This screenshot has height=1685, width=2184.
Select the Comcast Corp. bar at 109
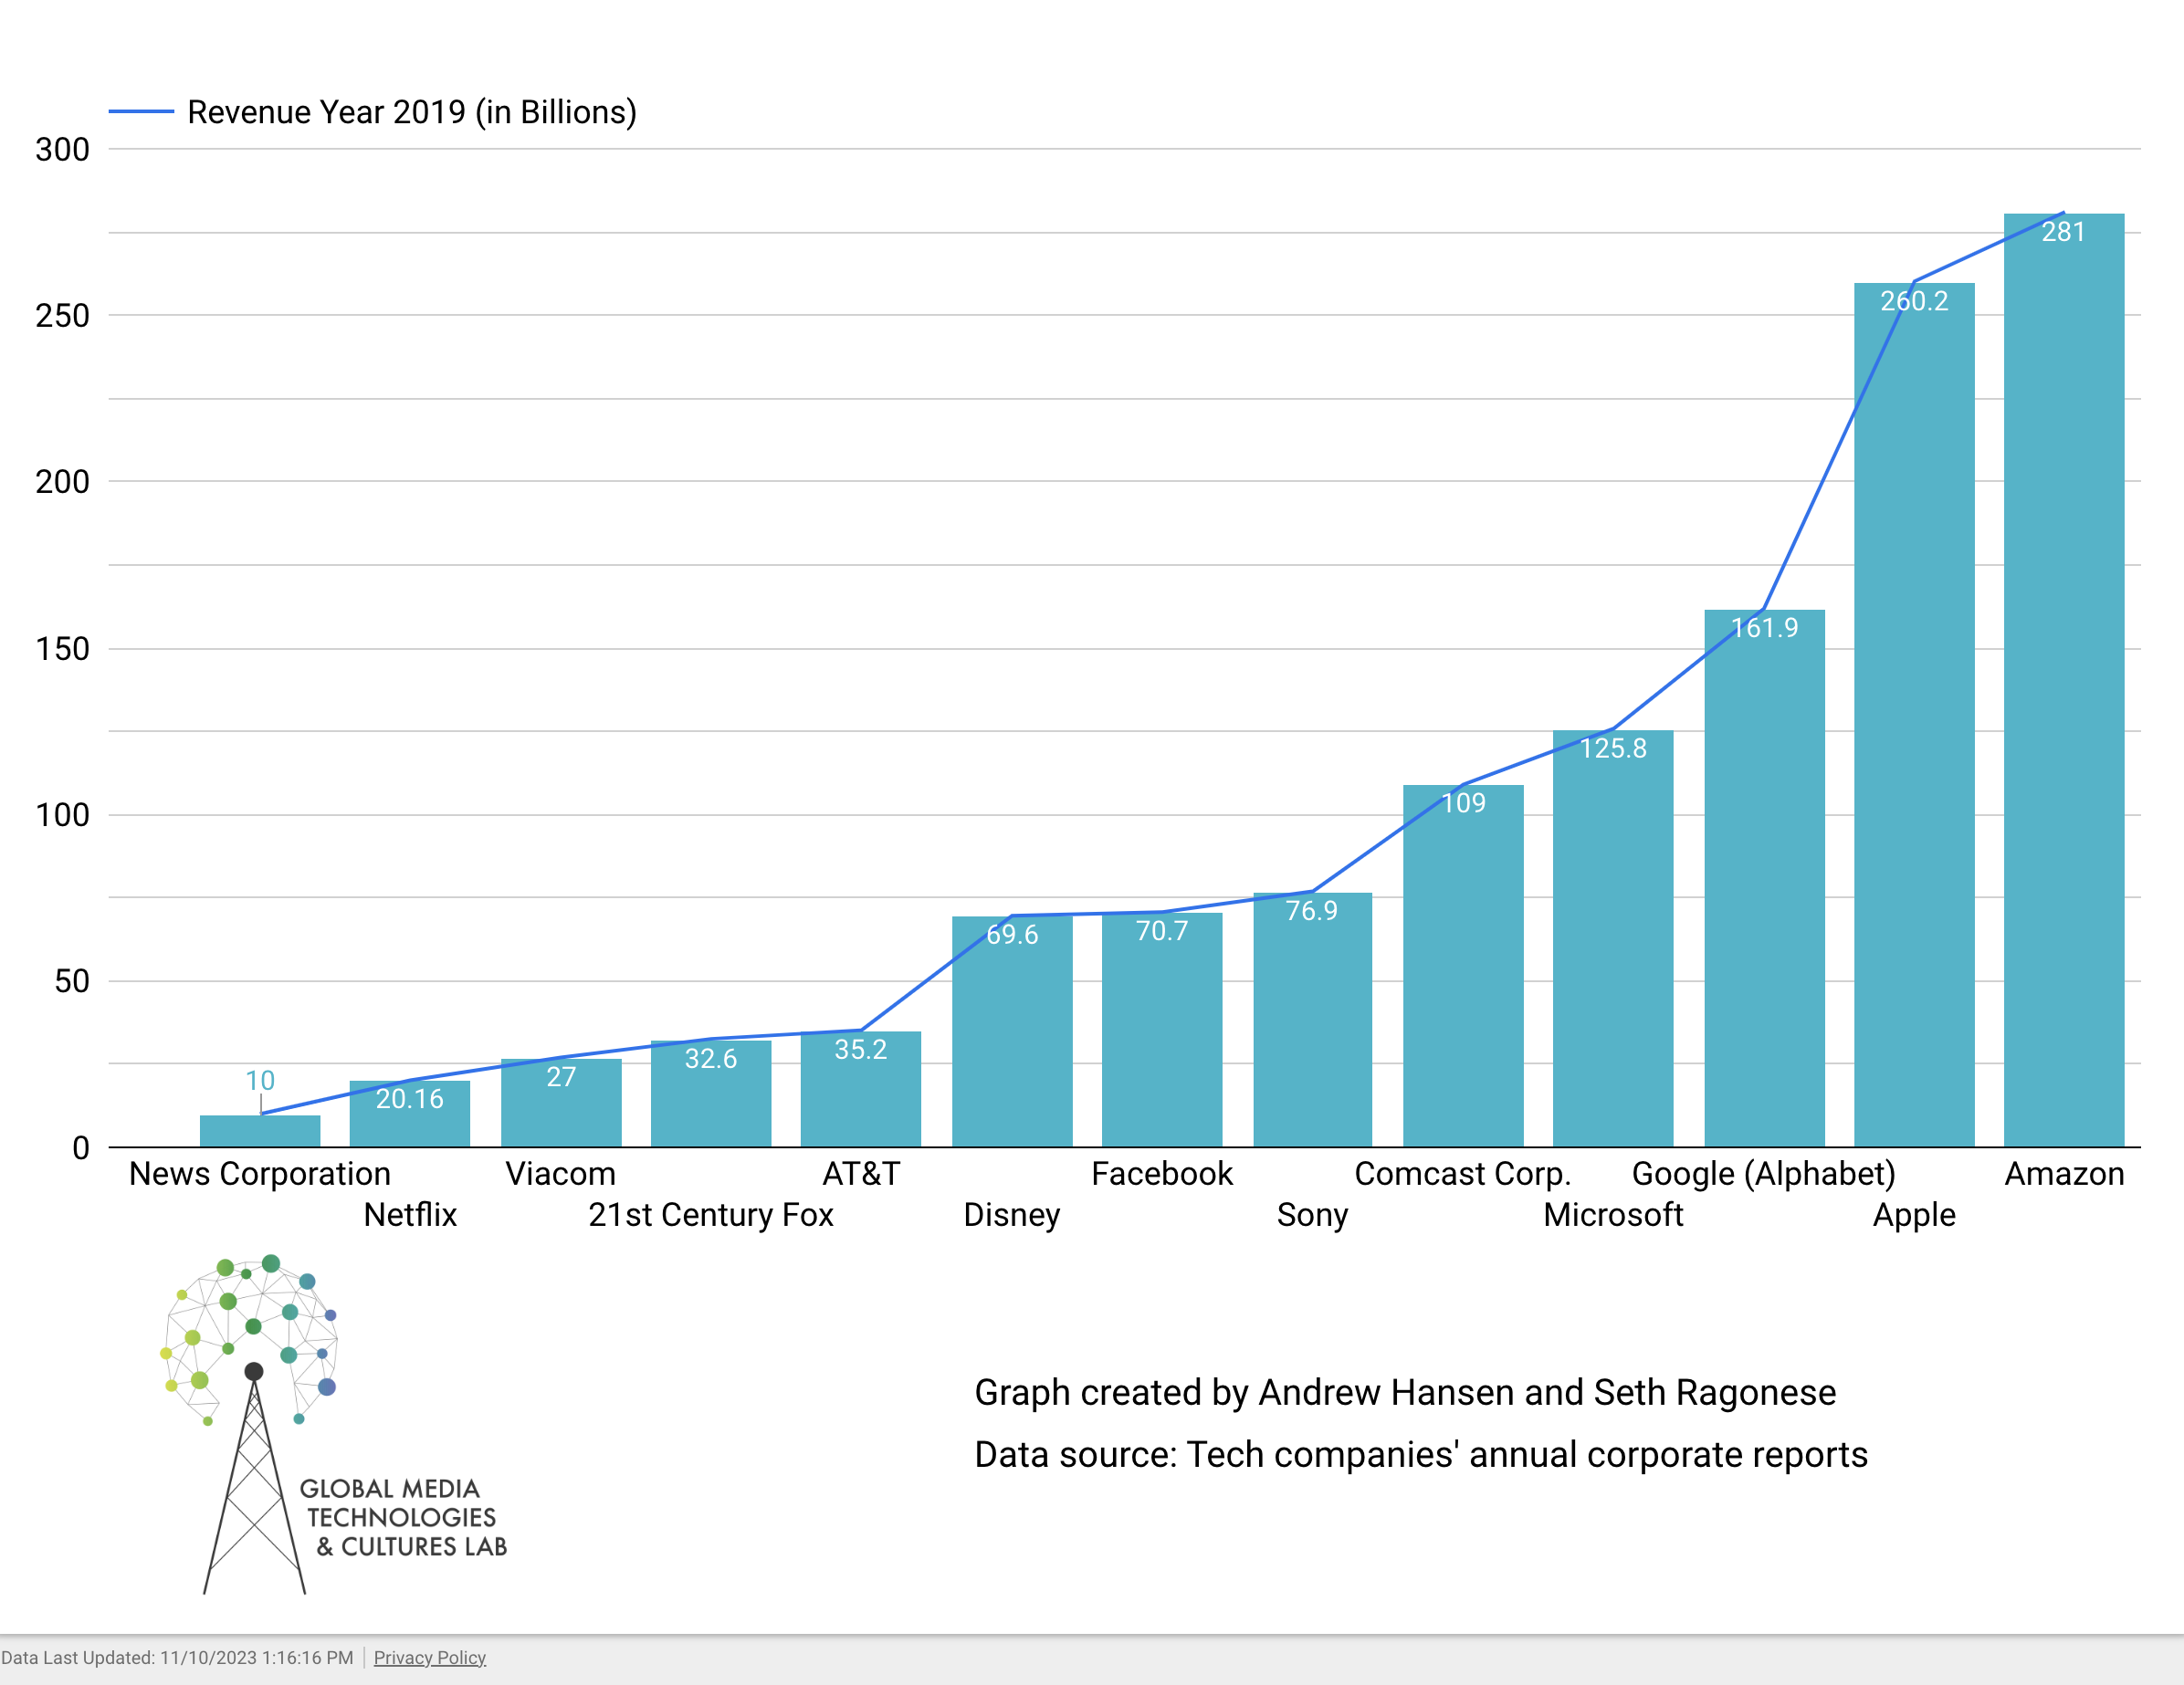click(x=1462, y=966)
